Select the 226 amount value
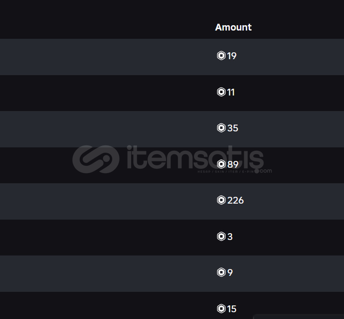 [236, 201]
